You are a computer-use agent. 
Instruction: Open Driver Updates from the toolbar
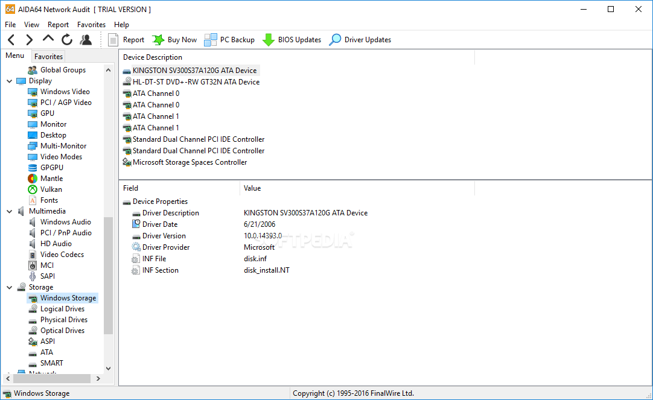tap(360, 40)
